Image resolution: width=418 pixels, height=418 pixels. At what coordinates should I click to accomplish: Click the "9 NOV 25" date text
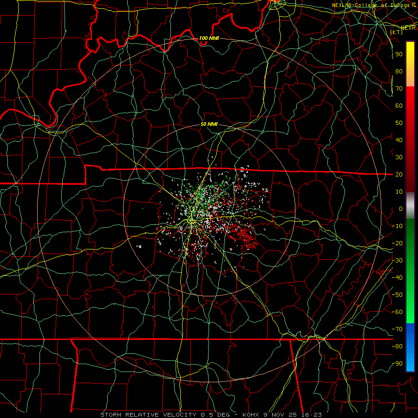pyautogui.click(x=281, y=415)
